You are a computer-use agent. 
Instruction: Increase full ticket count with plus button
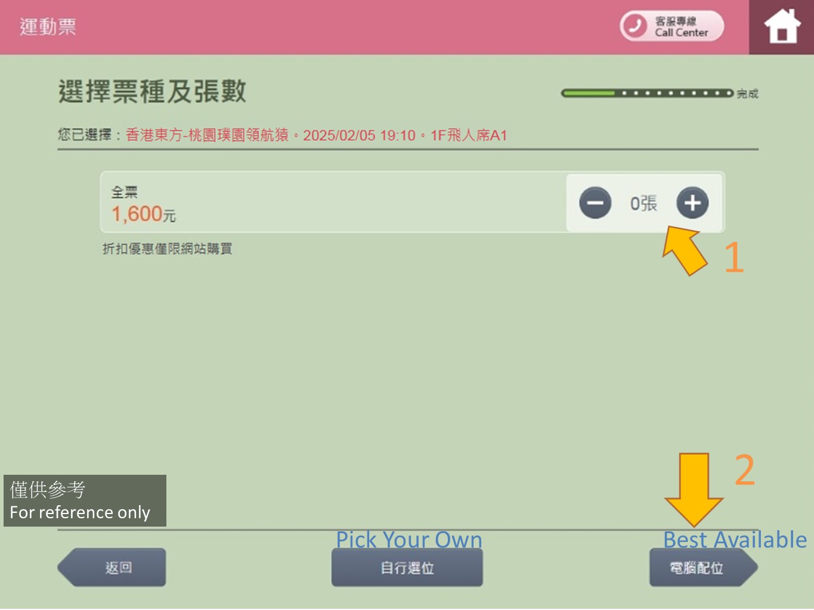692,203
